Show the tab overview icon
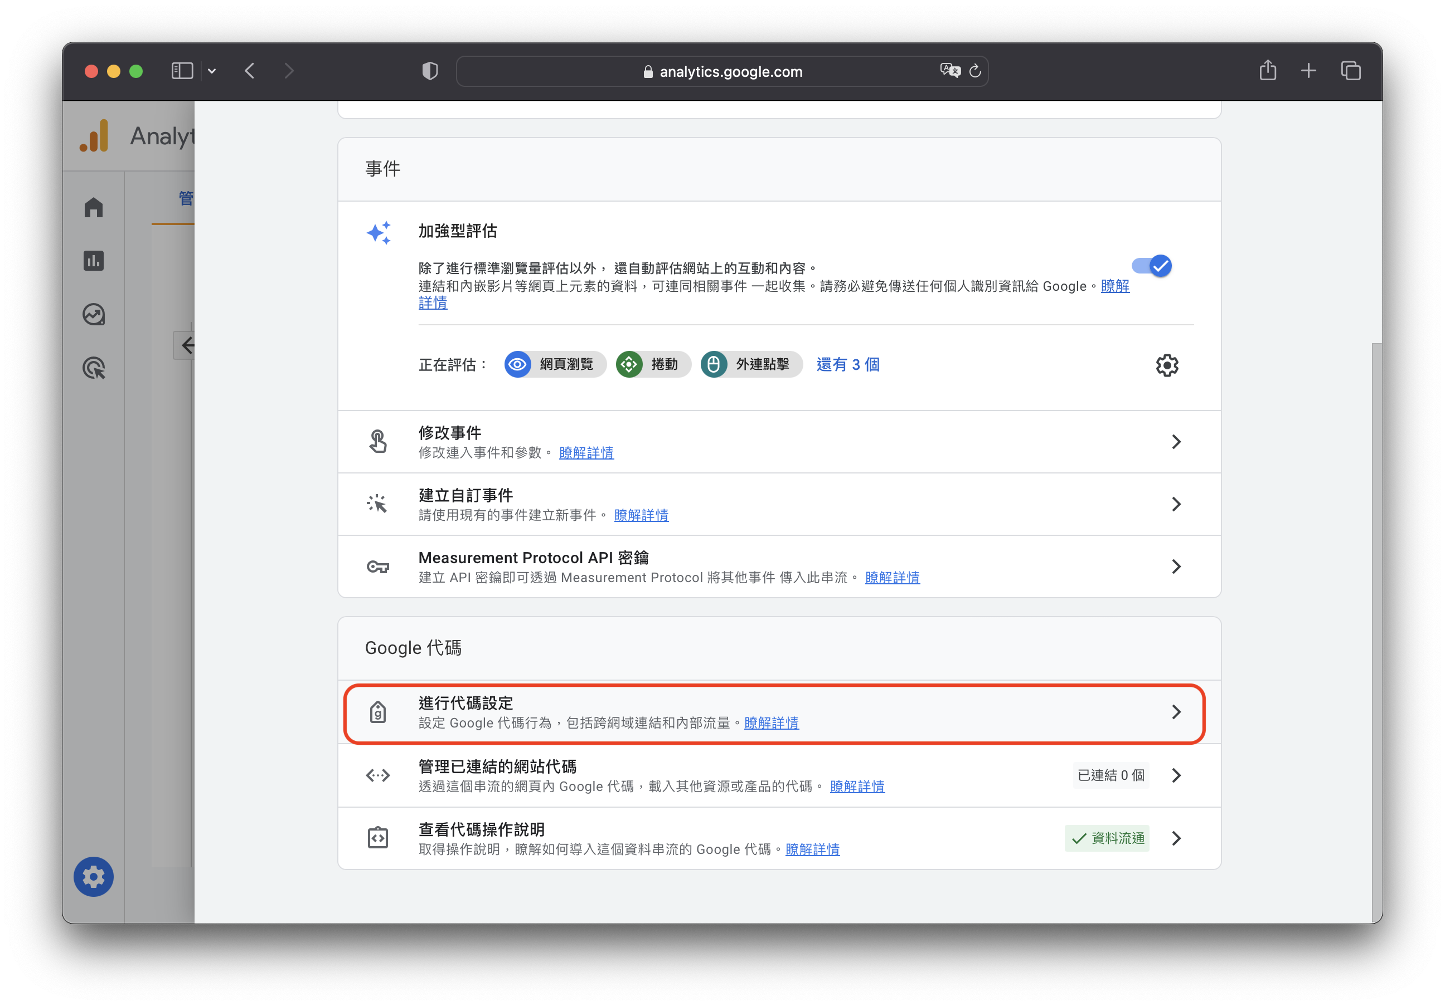The image size is (1445, 1006). pos(1351,70)
